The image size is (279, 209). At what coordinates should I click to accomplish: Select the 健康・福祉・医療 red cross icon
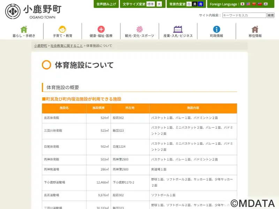101,29
